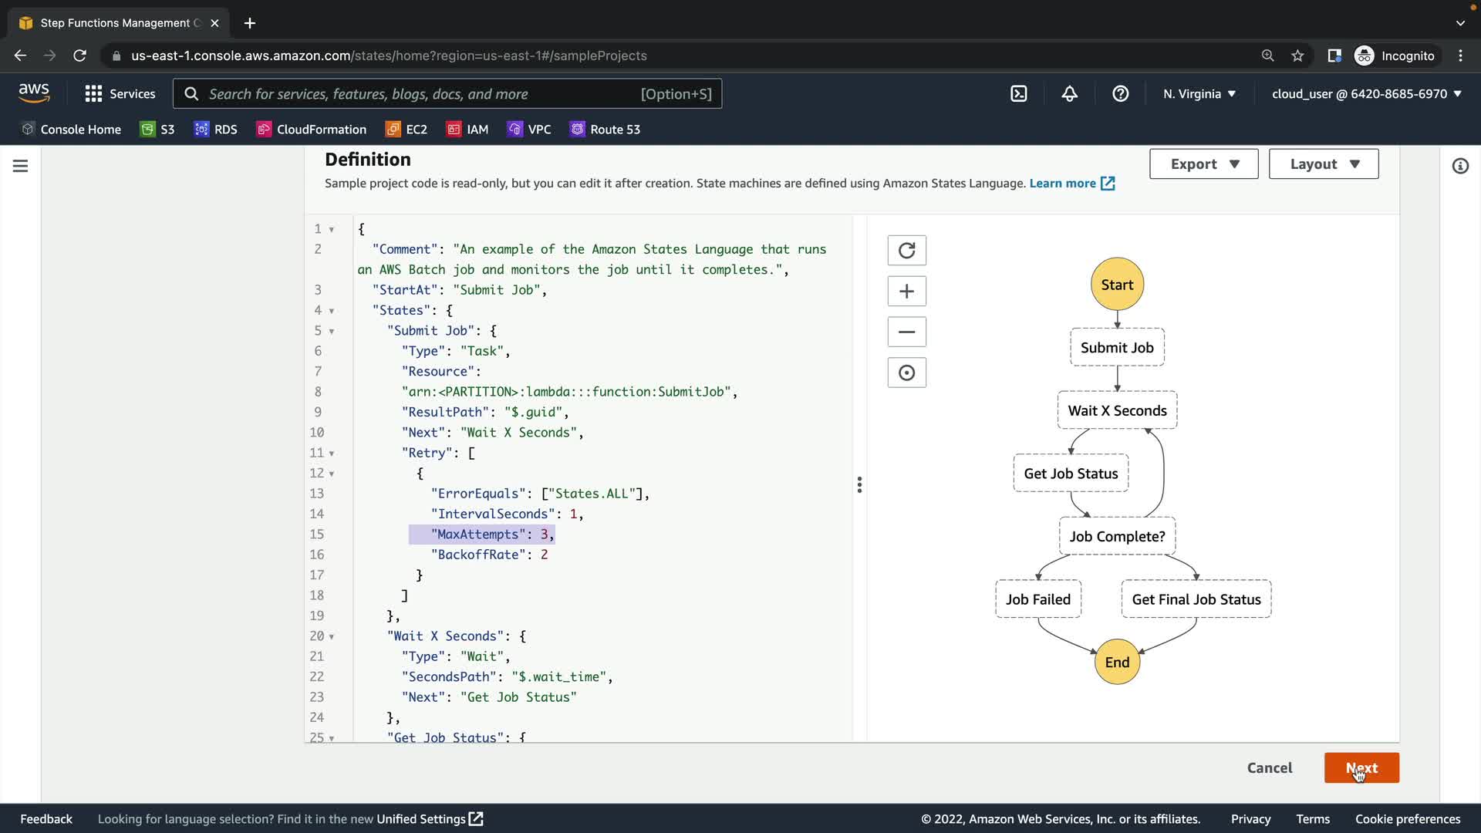
Task: Zoom out of the workflow graph
Action: [906, 332]
